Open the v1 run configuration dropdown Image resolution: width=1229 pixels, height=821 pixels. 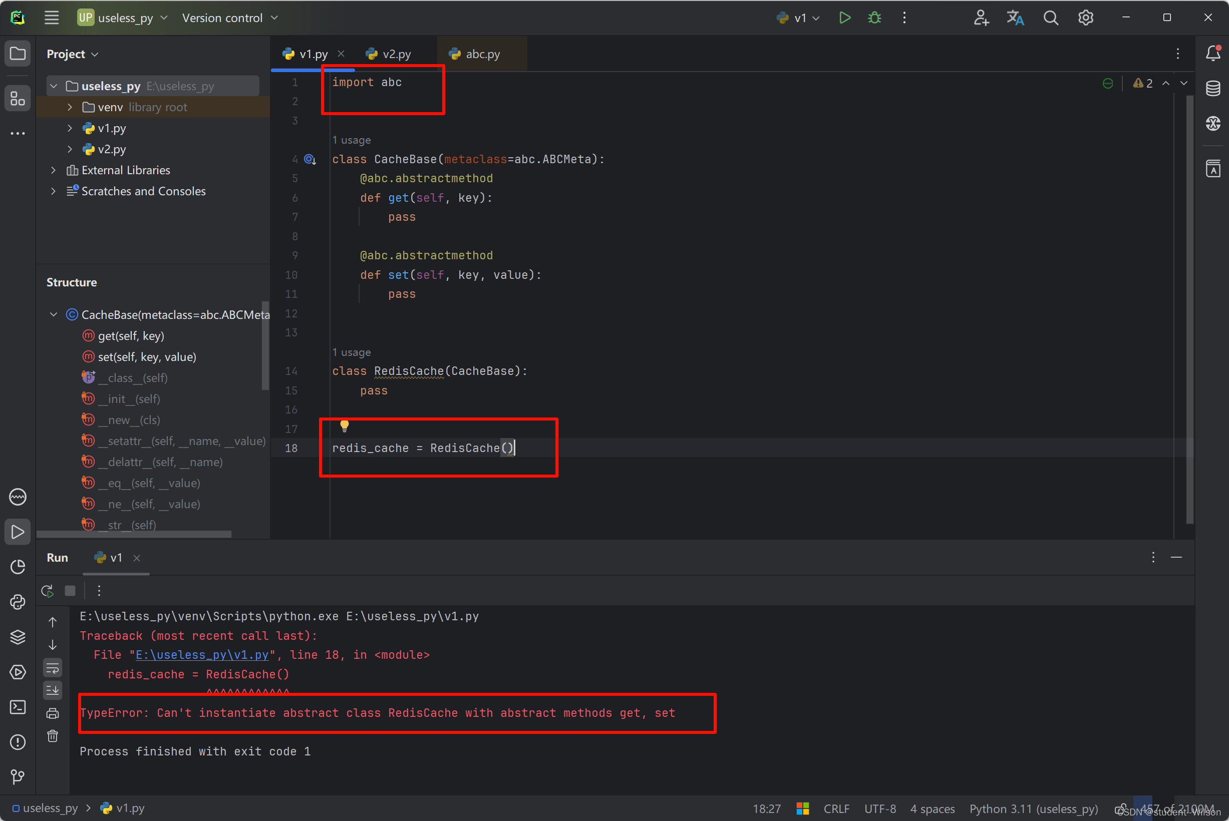(x=797, y=18)
